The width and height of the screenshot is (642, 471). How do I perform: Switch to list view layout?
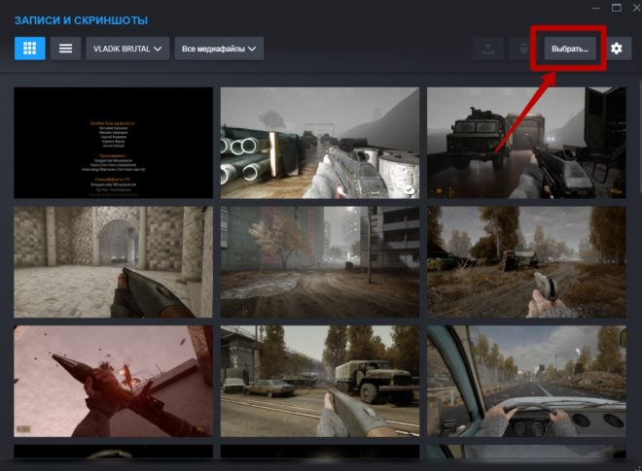click(65, 49)
